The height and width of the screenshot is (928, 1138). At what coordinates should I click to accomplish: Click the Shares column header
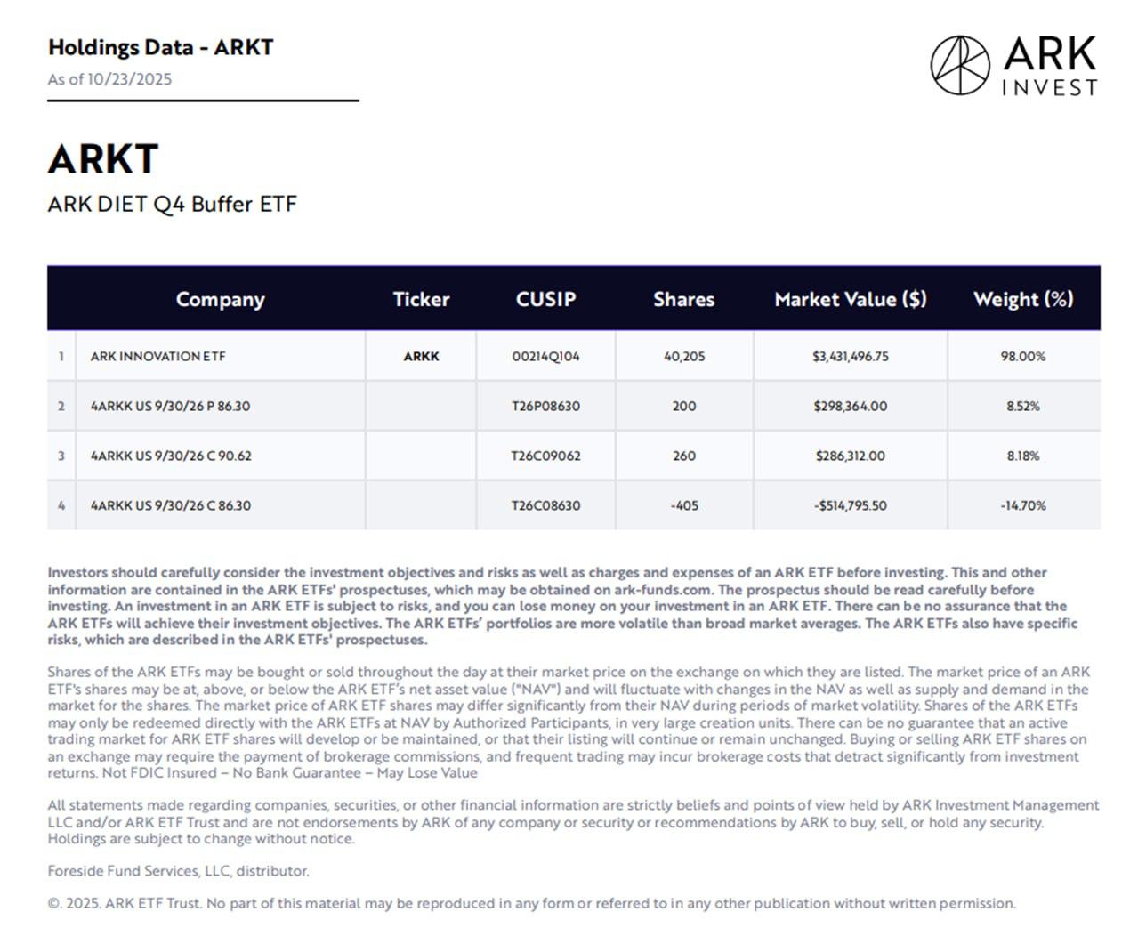[683, 299]
